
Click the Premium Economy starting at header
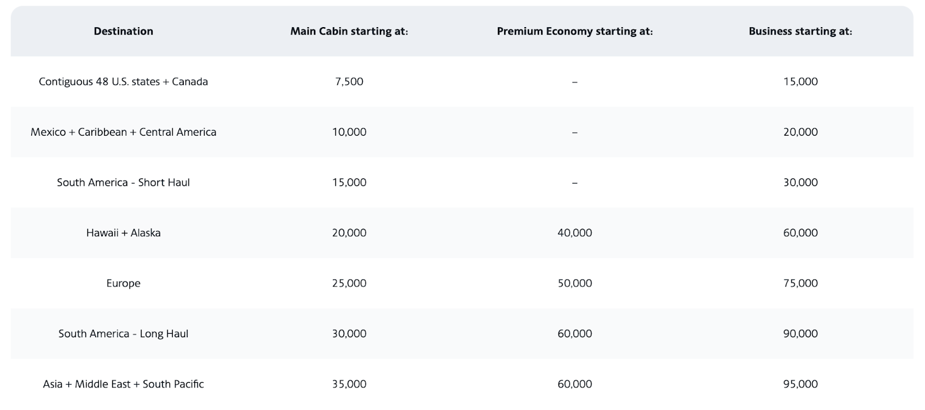click(x=575, y=31)
